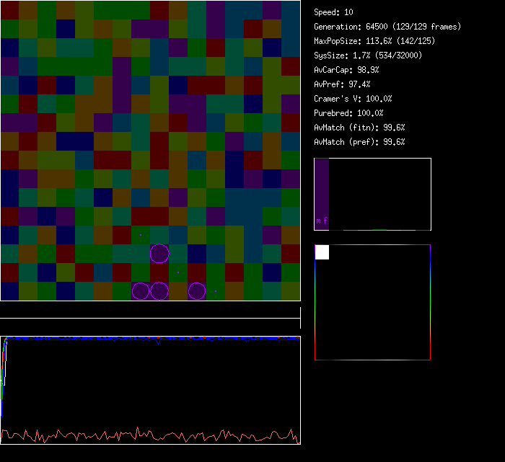Select the Purebred 100.0% statistic
The height and width of the screenshot is (462, 505).
348,113
